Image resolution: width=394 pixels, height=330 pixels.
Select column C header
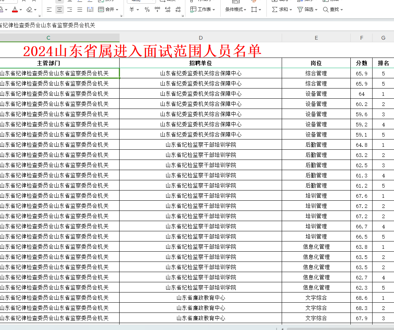(48, 38)
